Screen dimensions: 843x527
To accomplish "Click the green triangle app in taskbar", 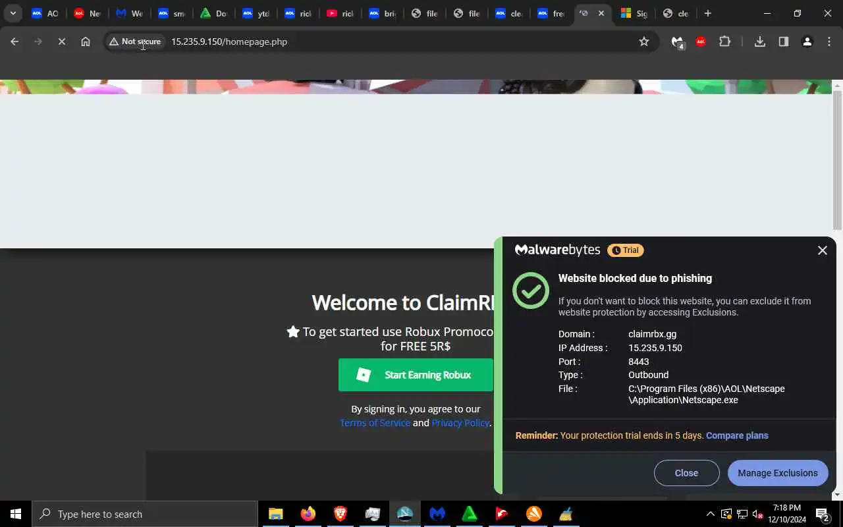I will click(x=470, y=514).
